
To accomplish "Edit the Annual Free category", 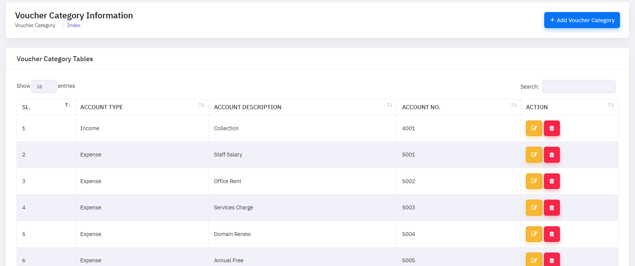I will coord(534,260).
